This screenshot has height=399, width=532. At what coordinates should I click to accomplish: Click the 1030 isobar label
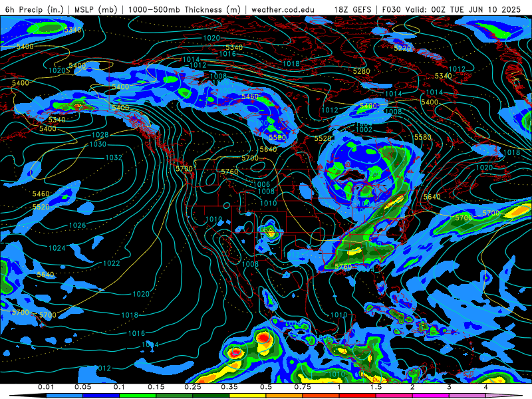click(98, 144)
